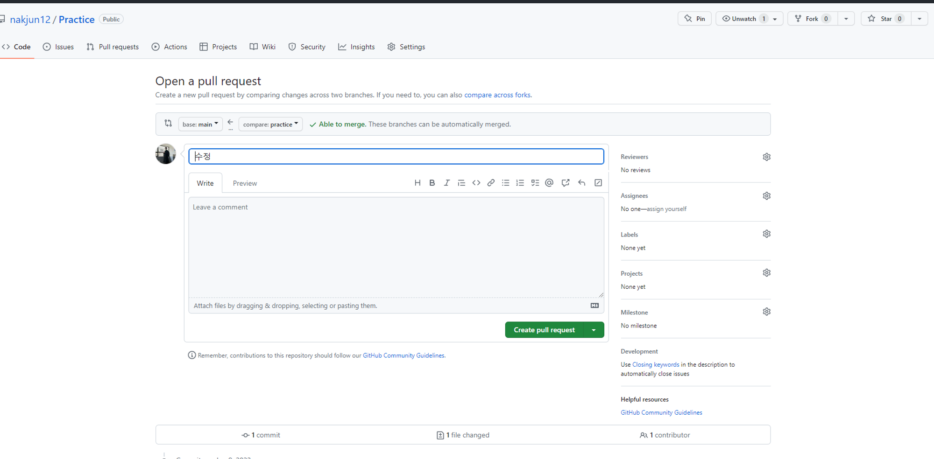View the 1 contributor summary

(665, 435)
